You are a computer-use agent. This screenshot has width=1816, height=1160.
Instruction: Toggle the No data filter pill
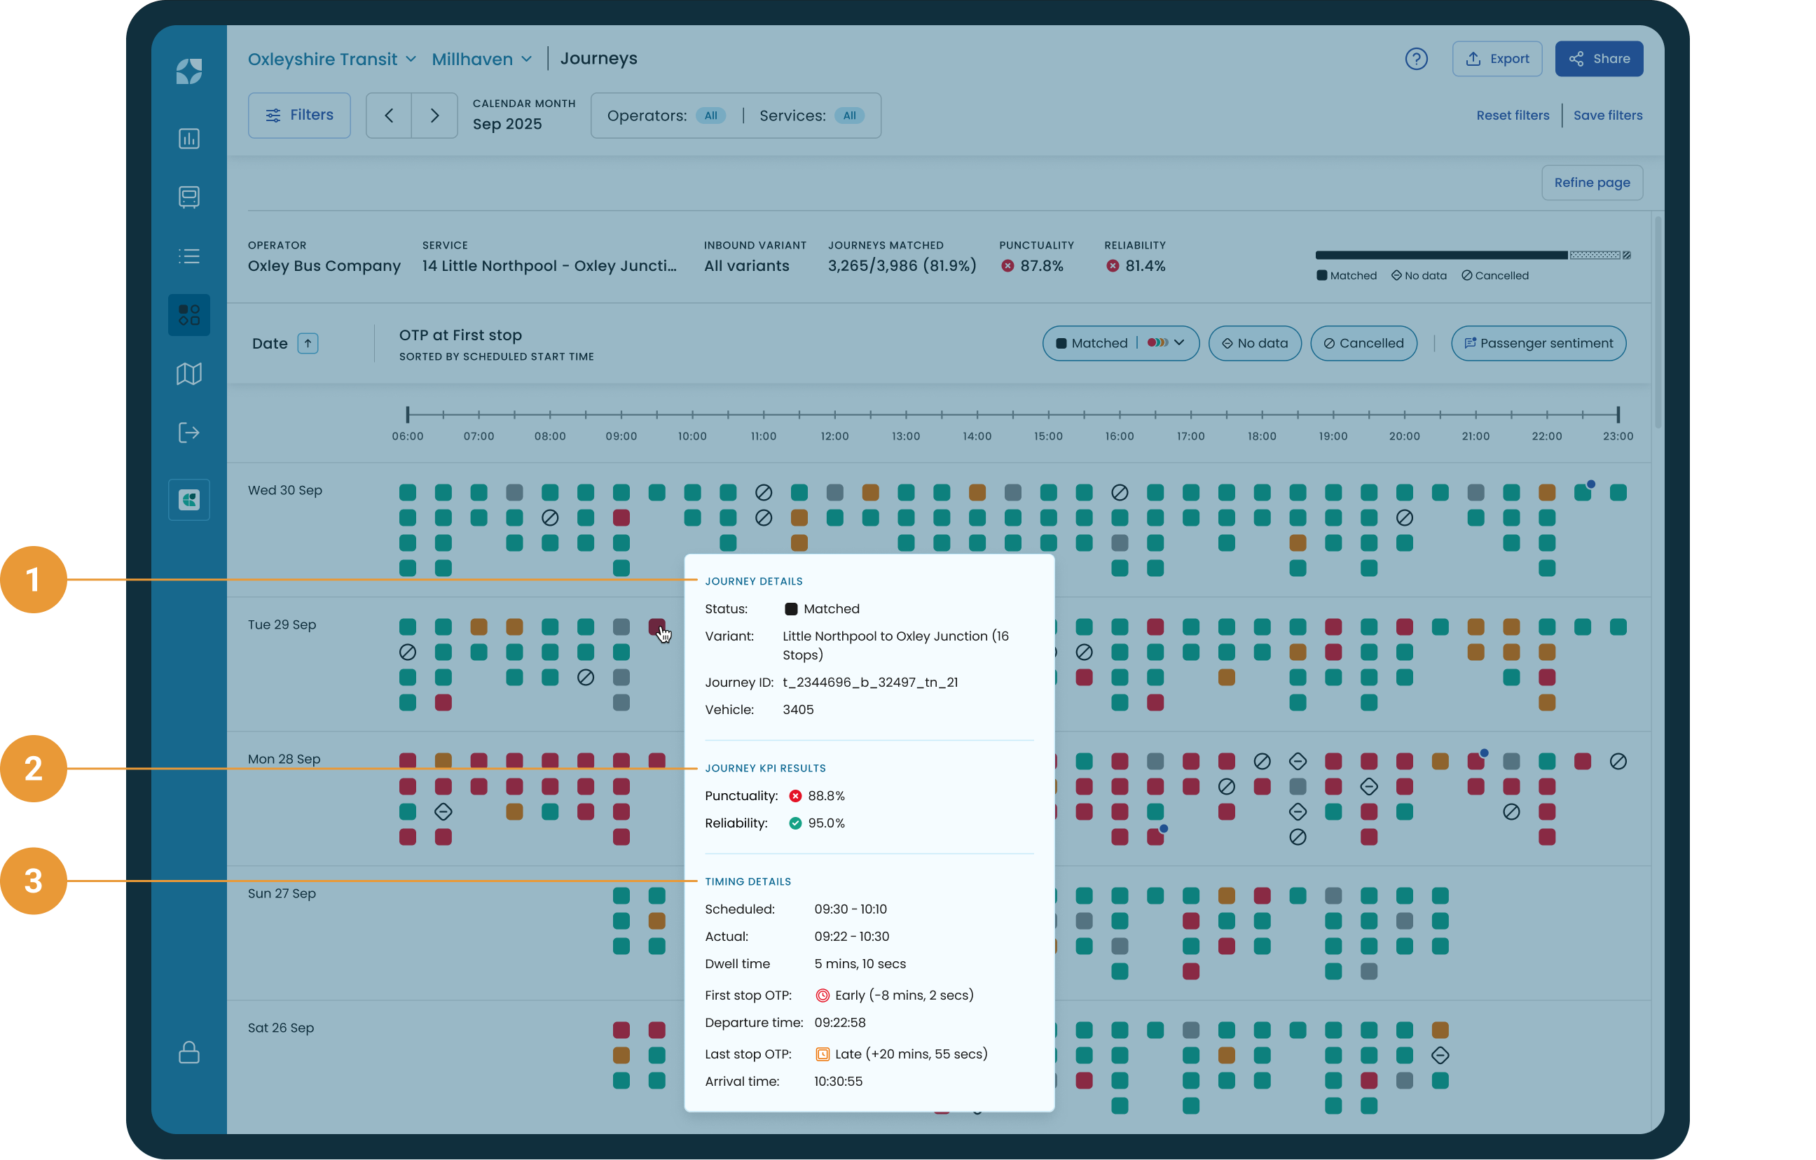pos(1254,344)
